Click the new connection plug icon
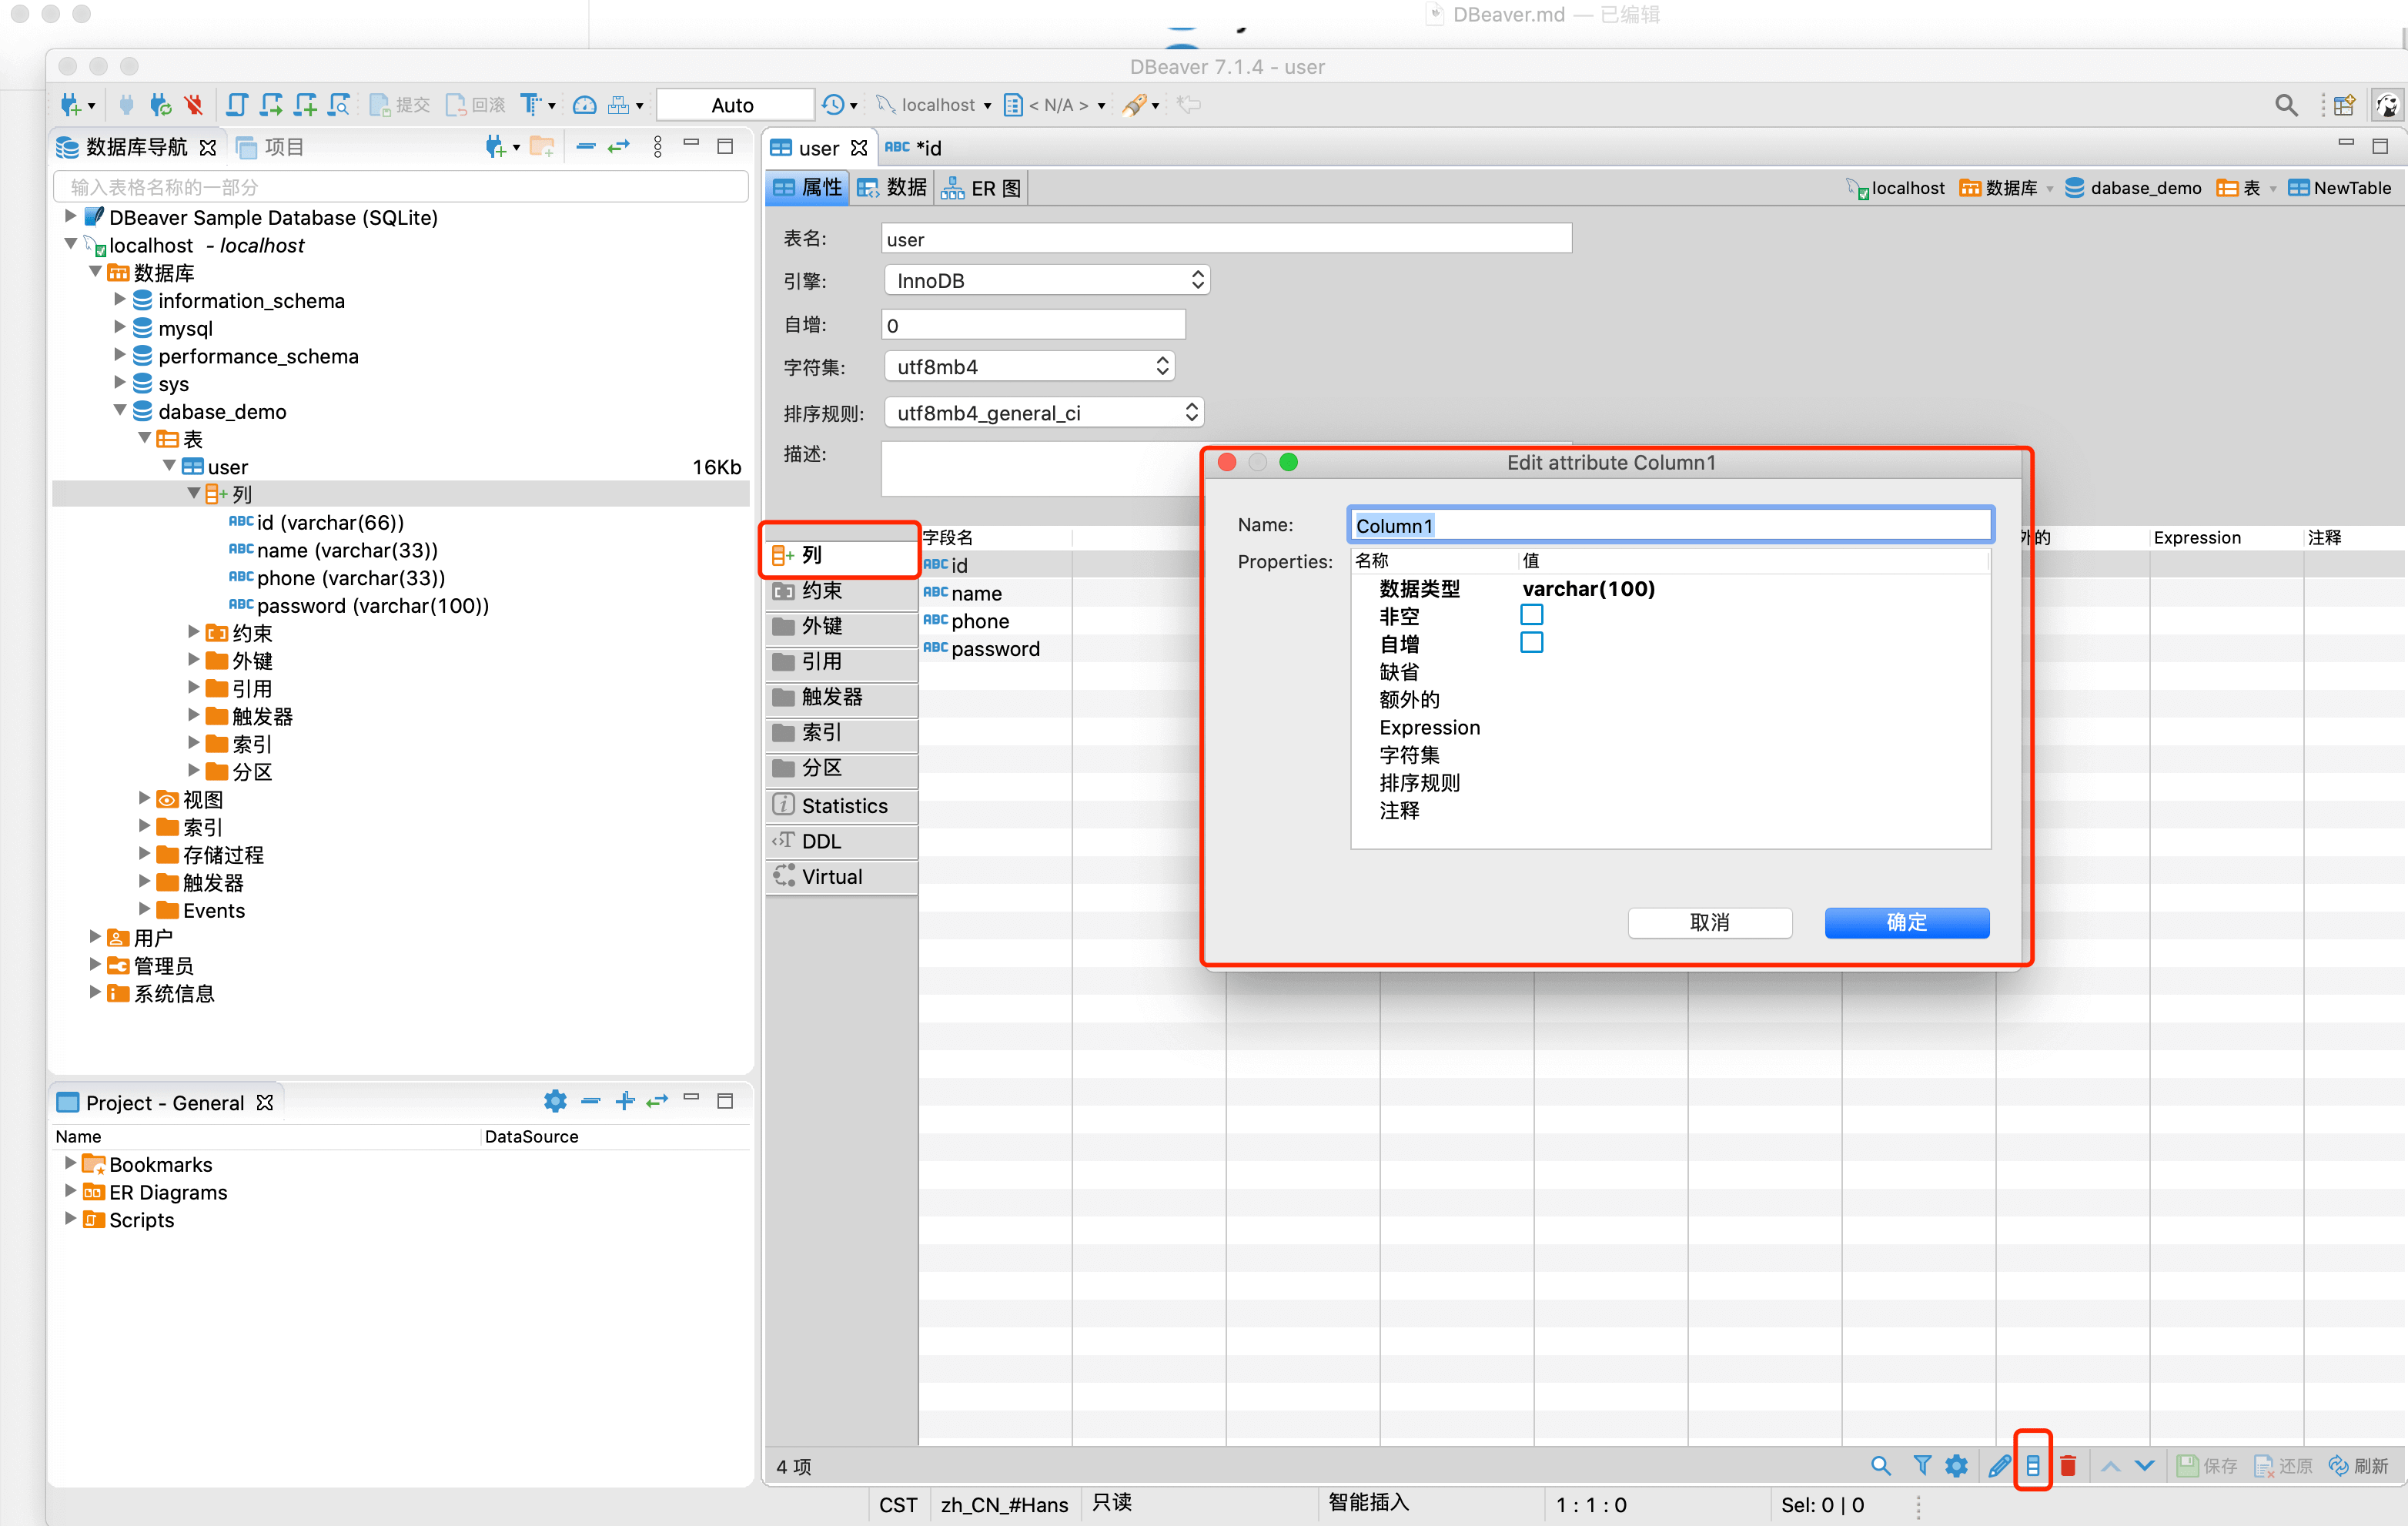The height and width of the screenshot is (1526, 2408). tap(70, 105)
